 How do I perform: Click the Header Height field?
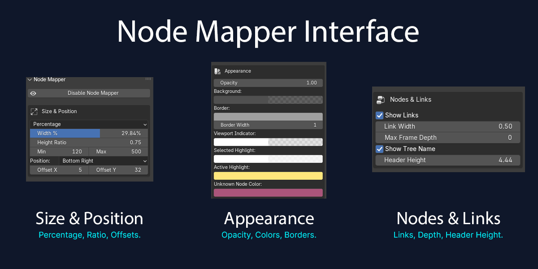coord(448,160)
